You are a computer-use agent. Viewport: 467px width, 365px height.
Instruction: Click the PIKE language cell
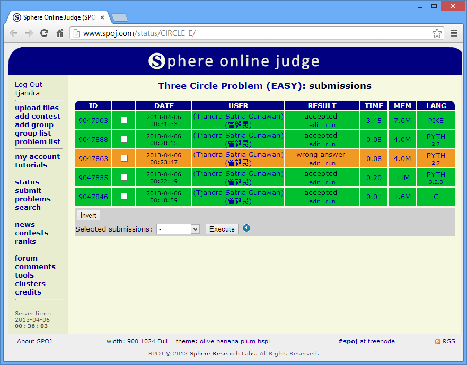pyautogui.click(x=436, y=121)
